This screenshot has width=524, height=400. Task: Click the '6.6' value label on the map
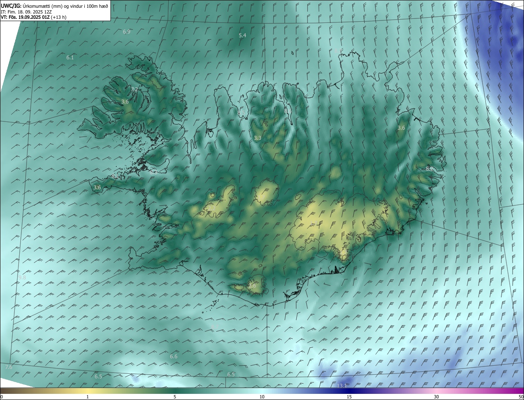coord(174,357)
